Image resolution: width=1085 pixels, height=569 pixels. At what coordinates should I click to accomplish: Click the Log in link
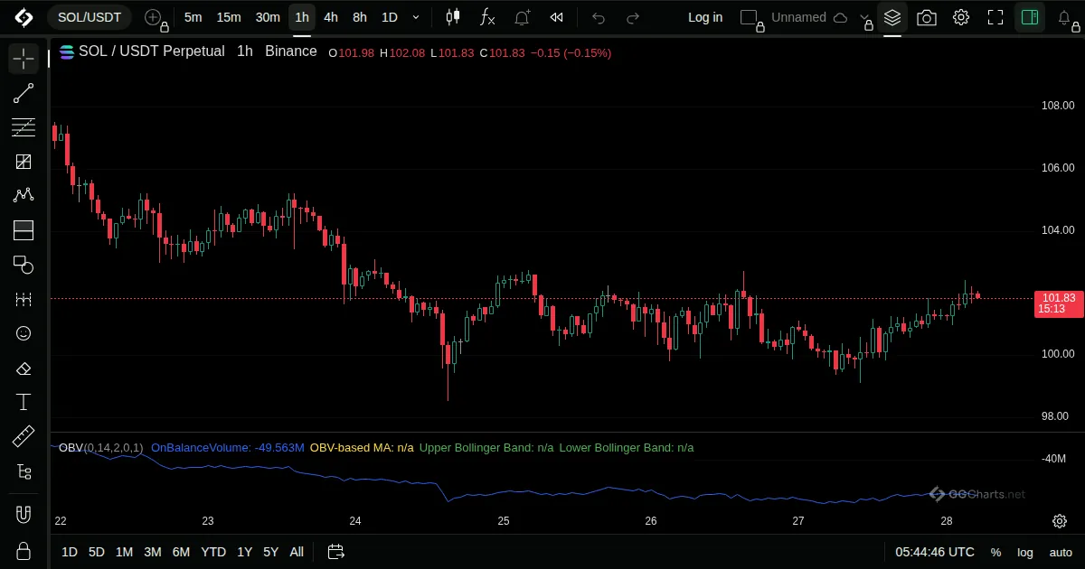click(705, 17)
